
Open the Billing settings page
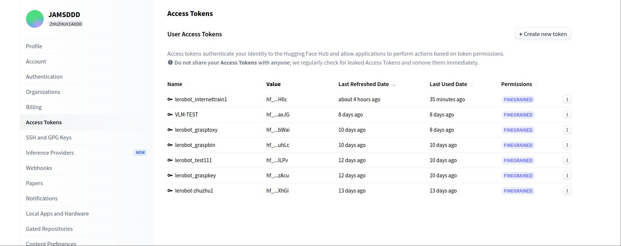pos(34,107)
